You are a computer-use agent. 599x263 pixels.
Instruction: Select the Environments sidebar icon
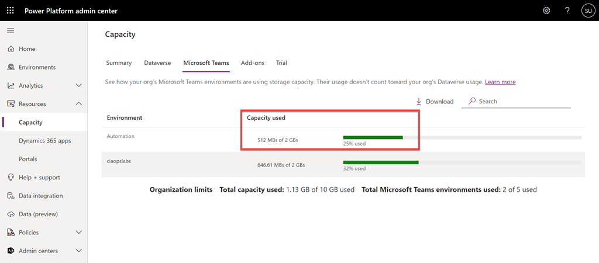[x=11, y=67]
